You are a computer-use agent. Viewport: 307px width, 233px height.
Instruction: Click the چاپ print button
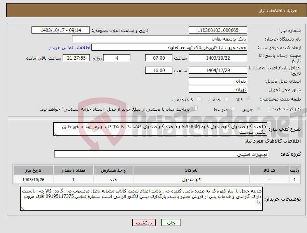pyautogui.click(x=171, y=222)
